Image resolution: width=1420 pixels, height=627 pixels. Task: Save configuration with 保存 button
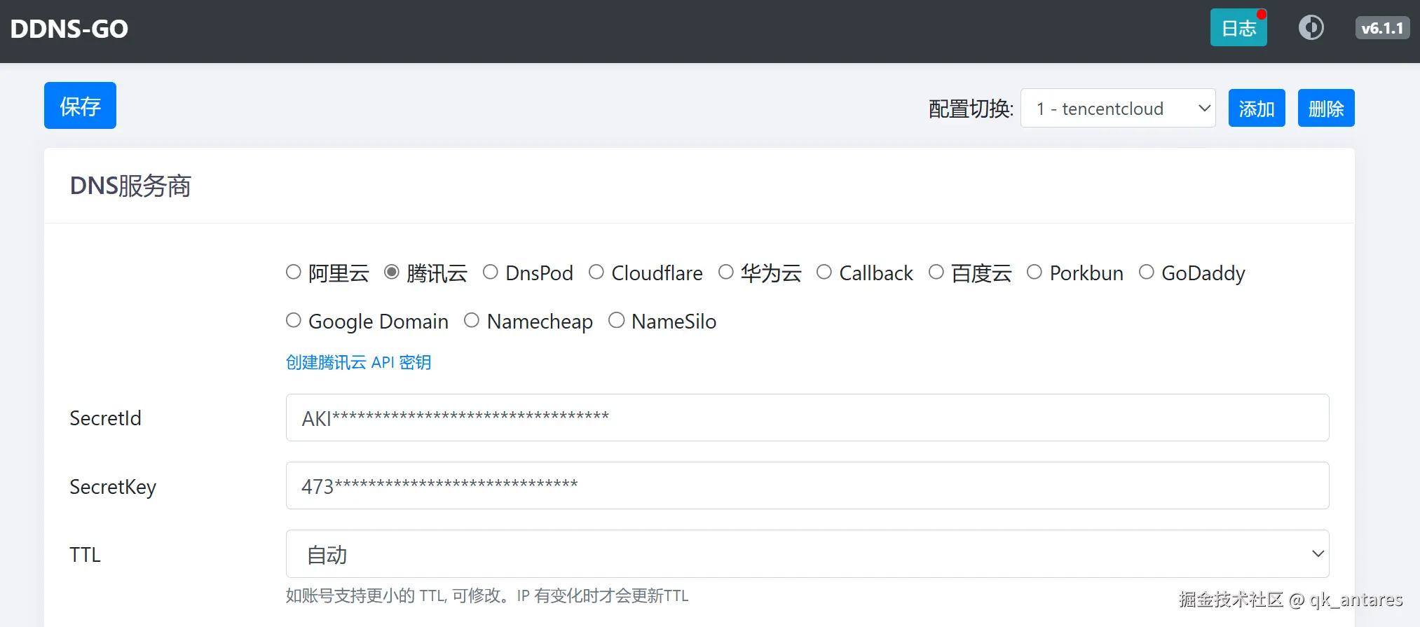80,106
